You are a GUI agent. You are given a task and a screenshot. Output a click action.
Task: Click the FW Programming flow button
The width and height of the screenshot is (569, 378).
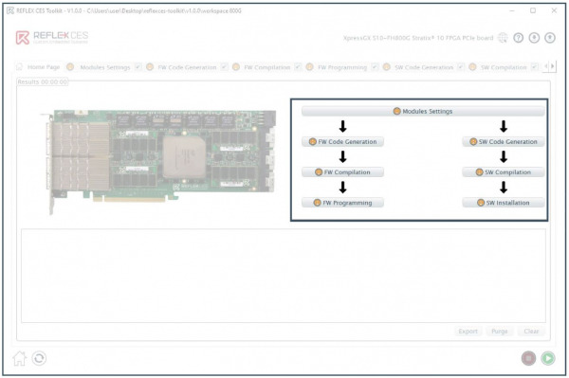pyautogui.click(x=342, y=203)
